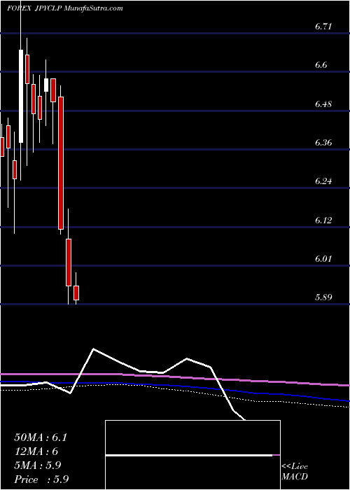Viewport: 350px width, 490px height.
Task: Select the 6.48 price level label
Action: 323,104
